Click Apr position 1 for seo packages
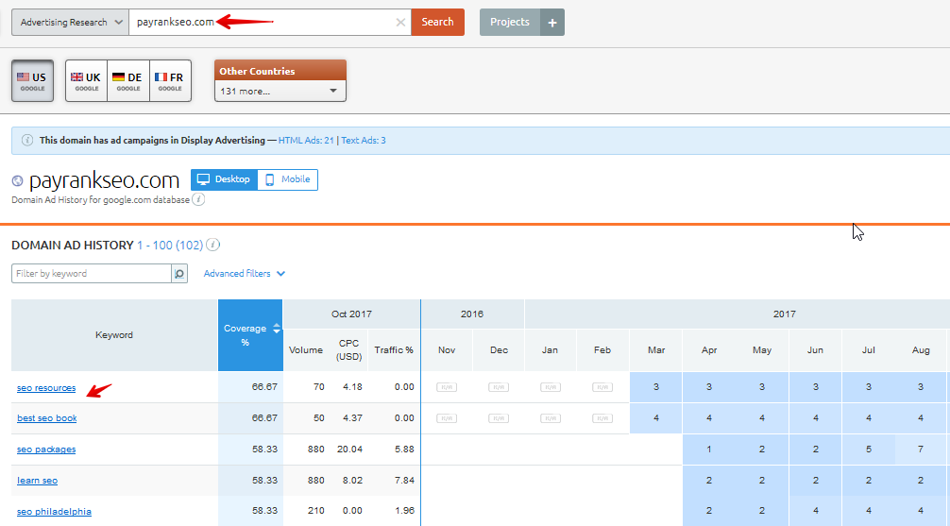The width and height of the screenshot is (950, 526). [709, 450]
